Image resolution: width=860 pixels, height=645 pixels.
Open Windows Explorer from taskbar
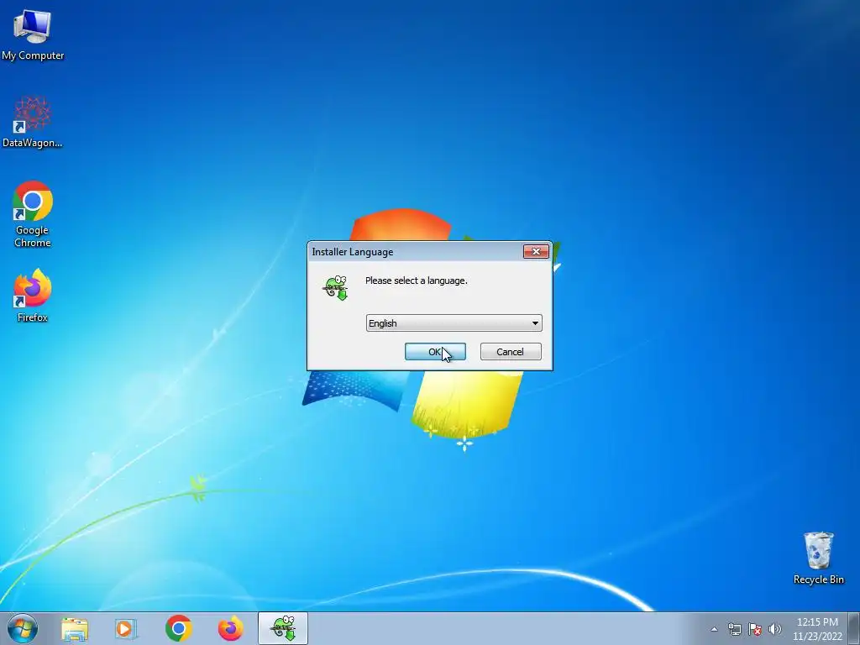tap(75, 628)
